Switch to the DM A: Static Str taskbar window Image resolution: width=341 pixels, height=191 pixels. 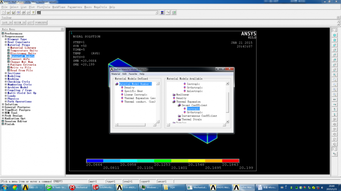click(x=56, y=188)
